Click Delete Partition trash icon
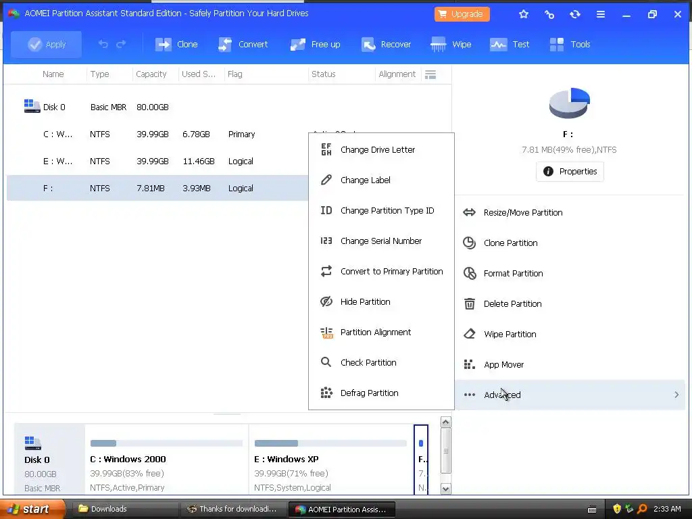Screen dimensions: 692x519 pyautogui.click(x=470, y=303)
